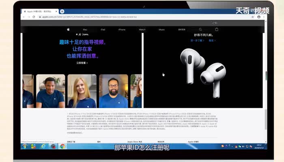Screen dimensions: 284x162
Task: Click the page vertical scrollbar thumb
Action: coord(266,119)
